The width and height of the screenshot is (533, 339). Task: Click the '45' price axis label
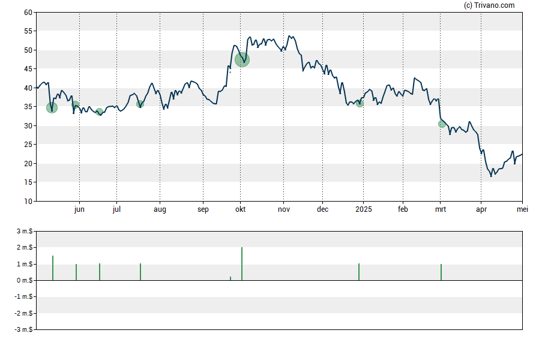(28, 69)
